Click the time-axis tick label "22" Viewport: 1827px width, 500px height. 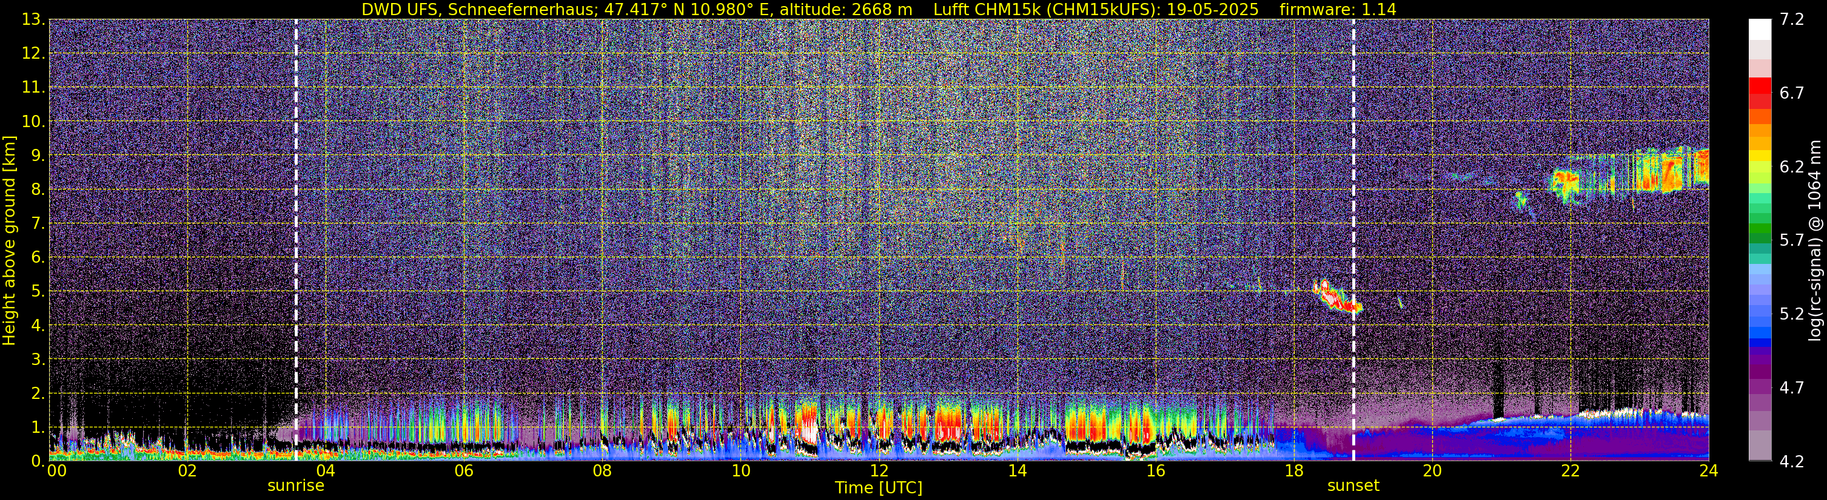(1571, 471)
